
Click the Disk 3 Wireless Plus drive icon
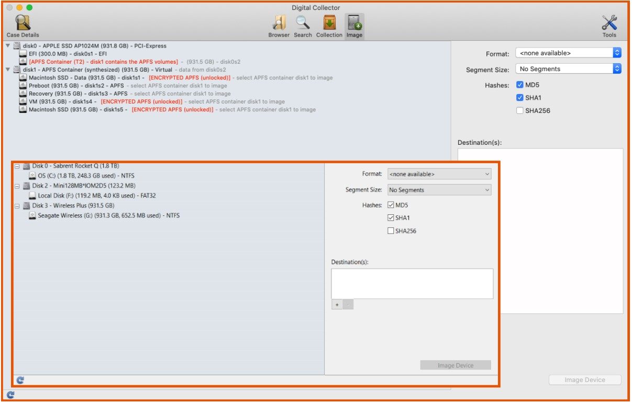click(26, 205)
